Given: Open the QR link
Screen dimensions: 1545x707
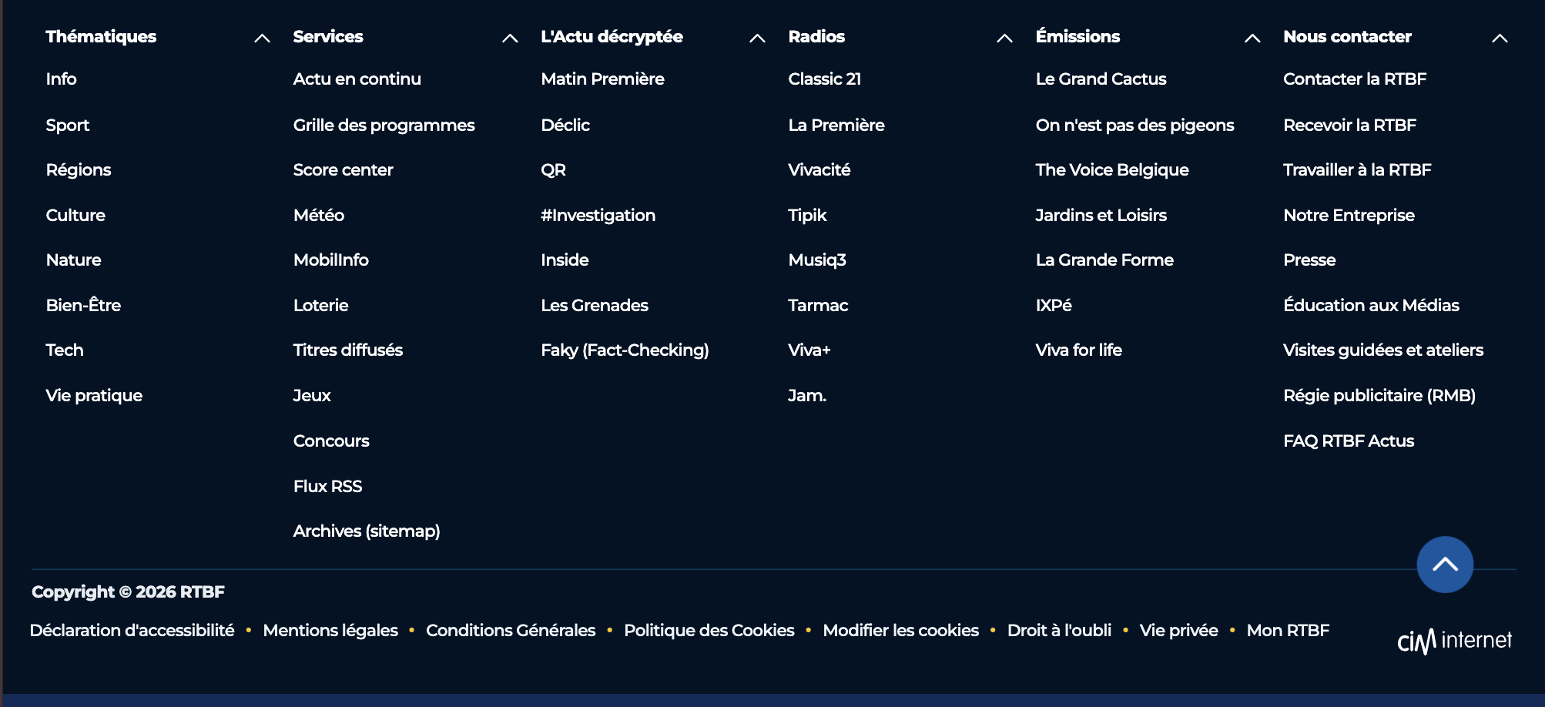Looking at the screenshot, I should [554, 169].
